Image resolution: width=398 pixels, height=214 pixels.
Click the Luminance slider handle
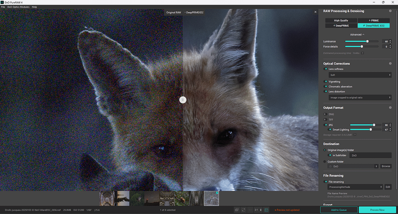(367, 41)
